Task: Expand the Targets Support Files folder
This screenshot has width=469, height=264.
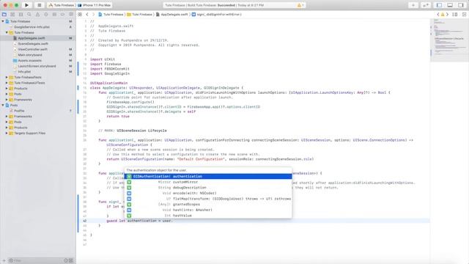Action: tap(7, 133)
